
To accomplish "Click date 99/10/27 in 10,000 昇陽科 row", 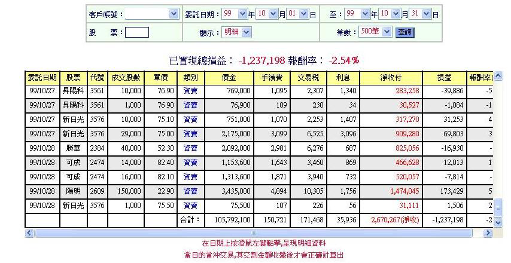I will coord(42,91).
